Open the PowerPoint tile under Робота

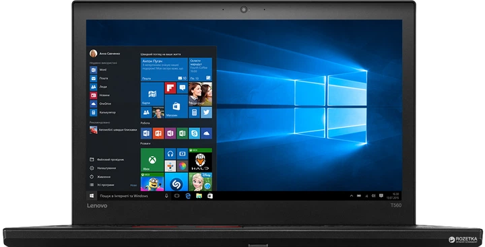[158, 133]
